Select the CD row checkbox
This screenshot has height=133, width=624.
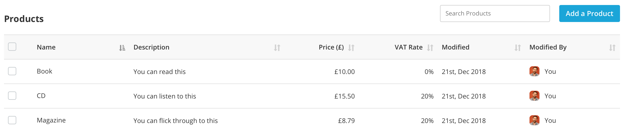(12, 96)
